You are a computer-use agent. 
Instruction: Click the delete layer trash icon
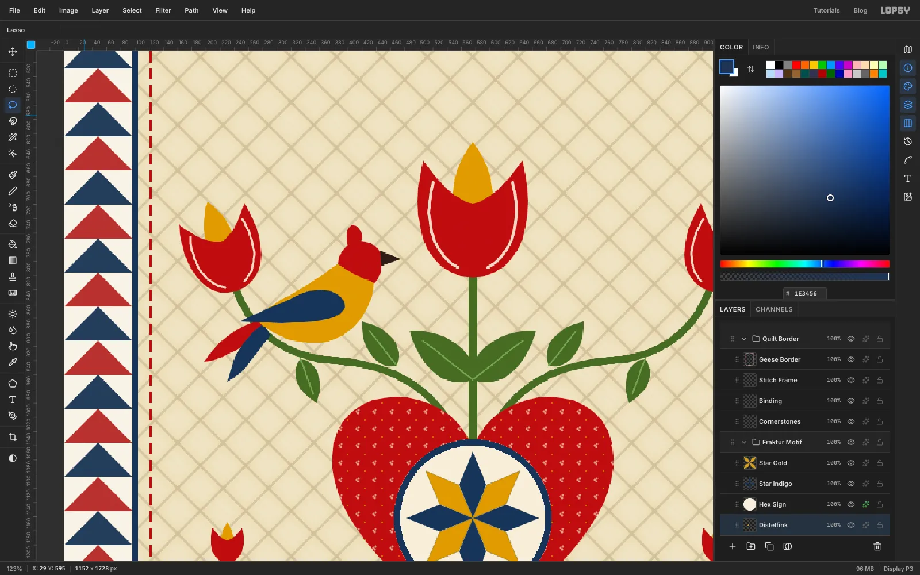[x=877, y=546]
